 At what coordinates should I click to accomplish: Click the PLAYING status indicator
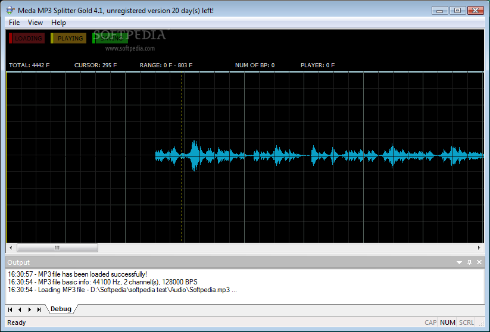coord(68,38)
